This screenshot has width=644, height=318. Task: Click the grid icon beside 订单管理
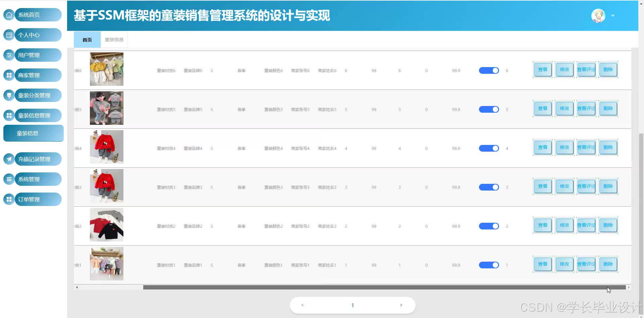9,199
